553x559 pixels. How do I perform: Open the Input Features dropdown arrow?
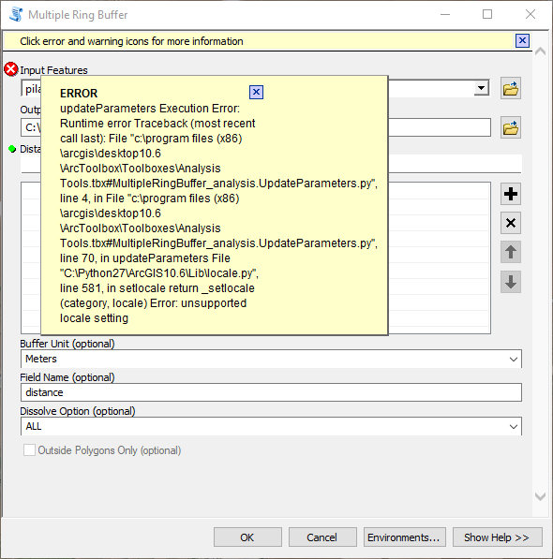pyautogui.click(x=481, y=88)
